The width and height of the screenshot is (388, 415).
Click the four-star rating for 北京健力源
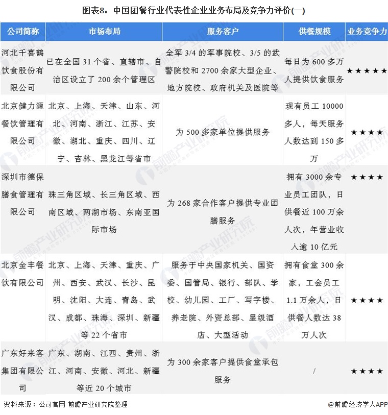pyautogui.click(x=367, y=132)
